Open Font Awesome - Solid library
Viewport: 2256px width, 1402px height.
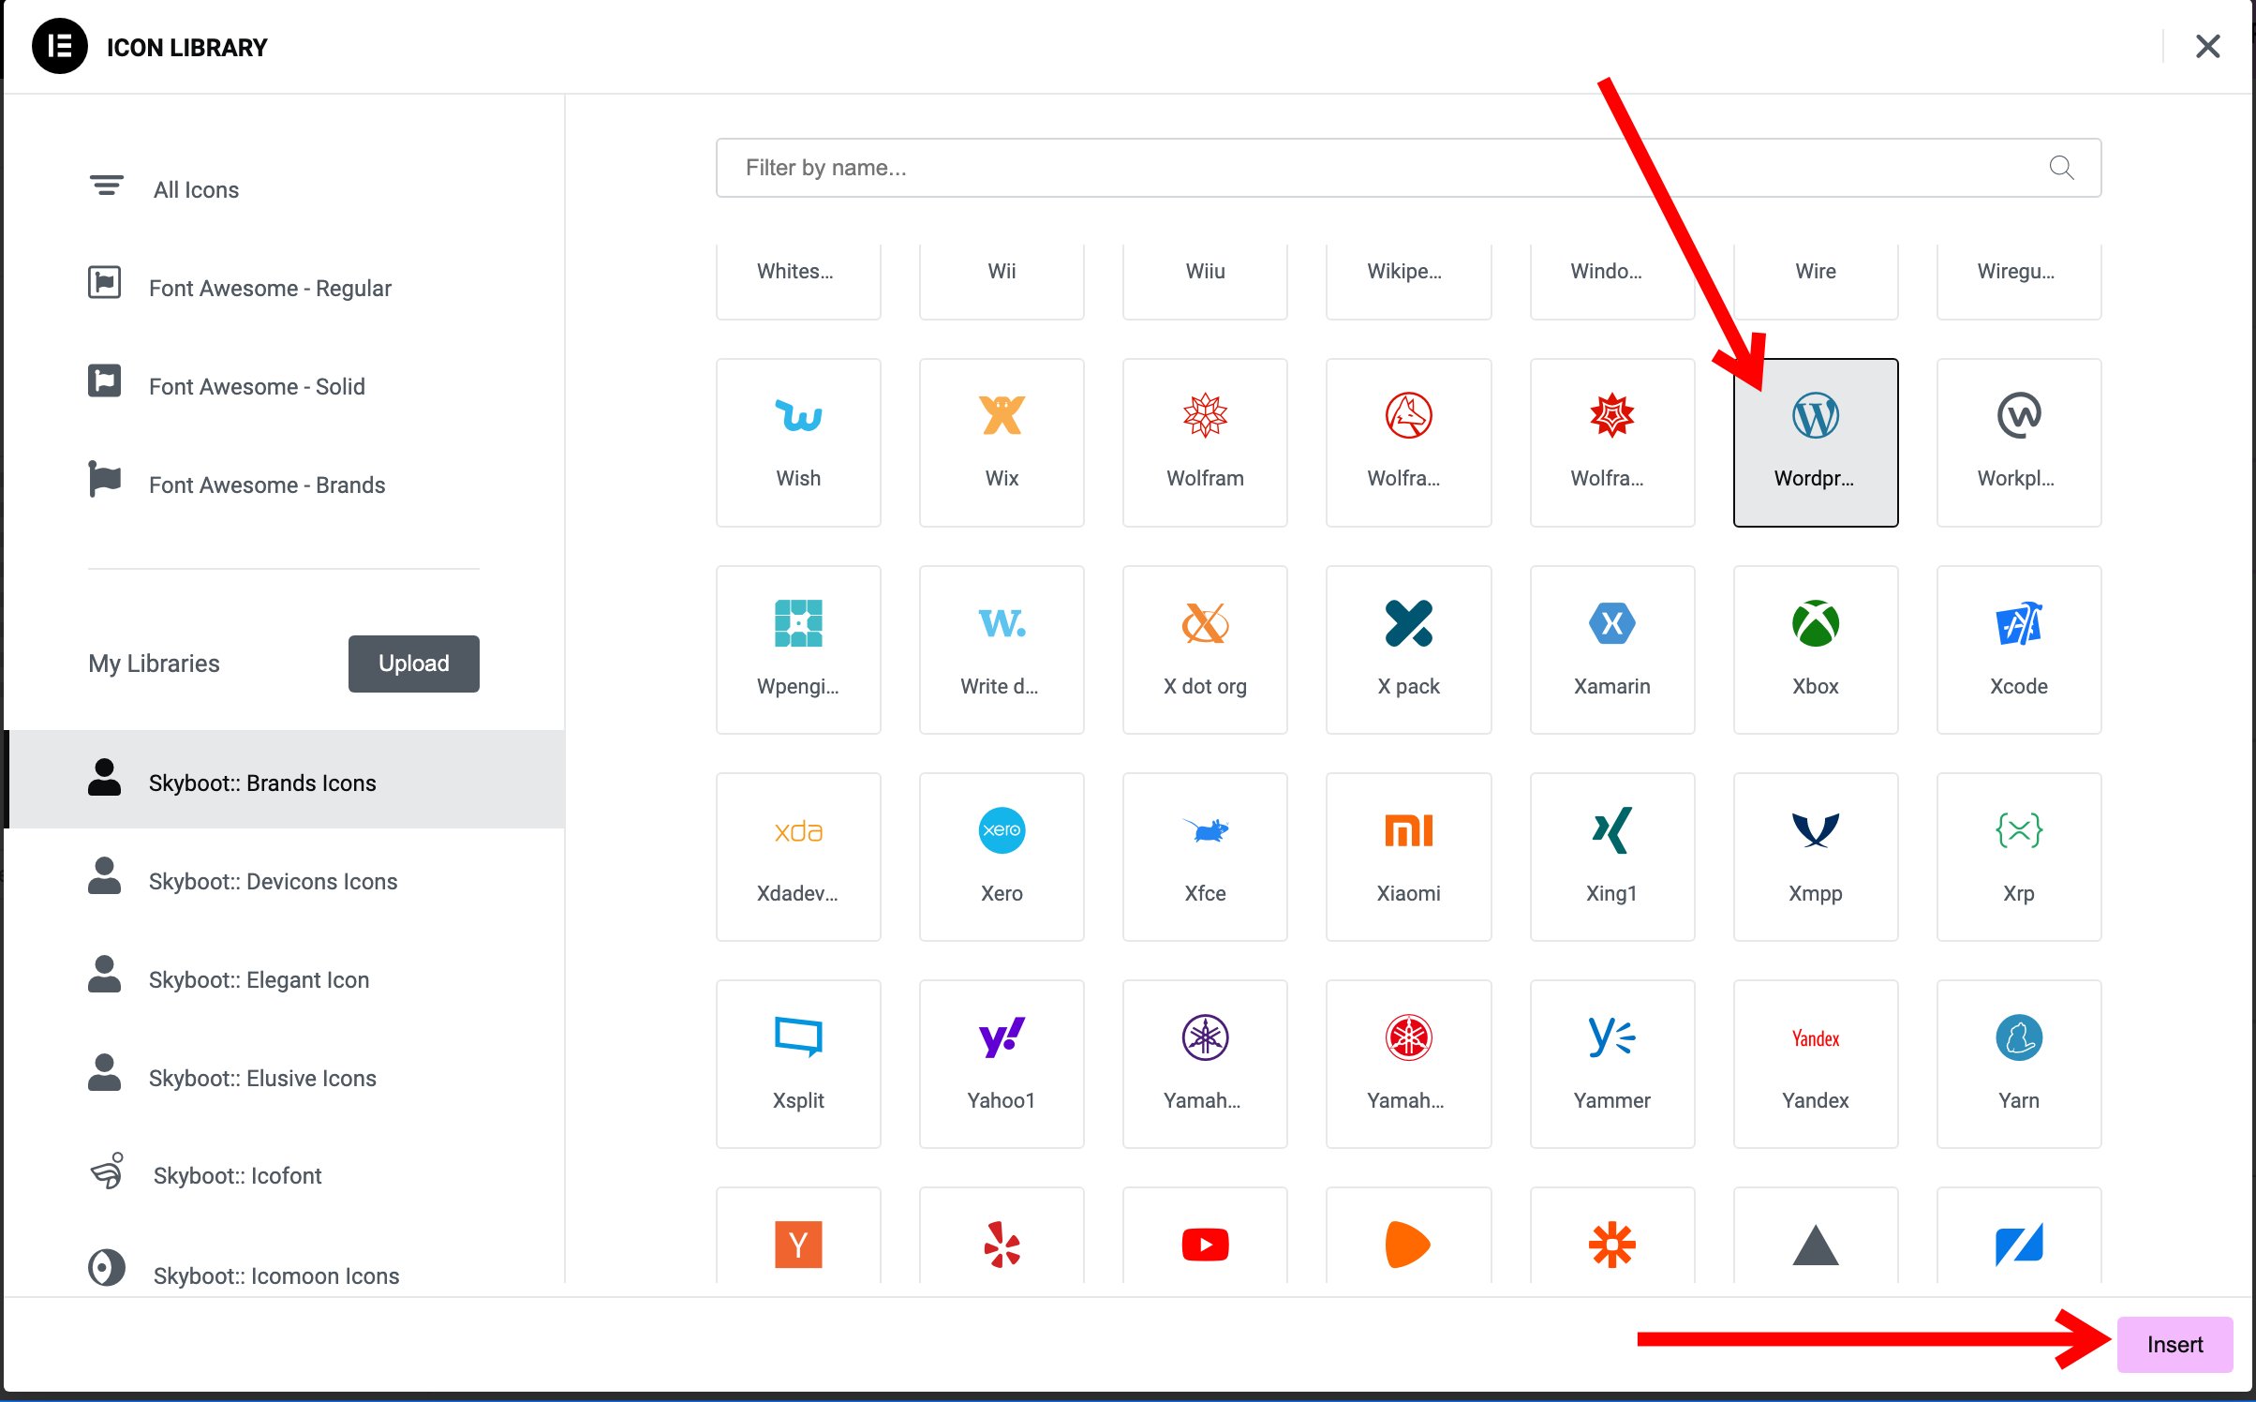tap(256, 386)
